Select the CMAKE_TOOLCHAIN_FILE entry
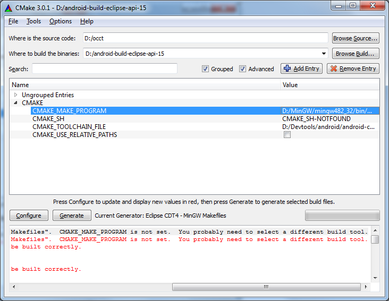389x301 pixels. click(x=69, y=127)
